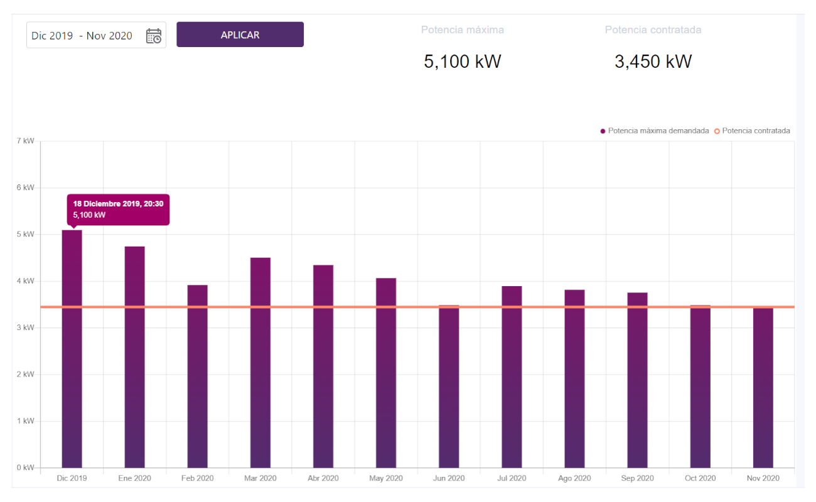816x502 pixels.
Task: Click the Potencia contratada heading above 3,450 kW
Action: tap(653, 30)
